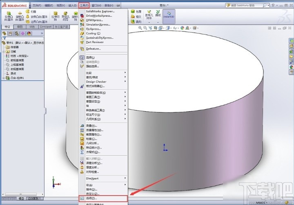Click 格式涂刷器 format painter entry

pos(95,86)
